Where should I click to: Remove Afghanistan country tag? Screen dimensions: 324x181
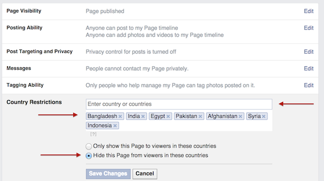(x=240, y=117)
